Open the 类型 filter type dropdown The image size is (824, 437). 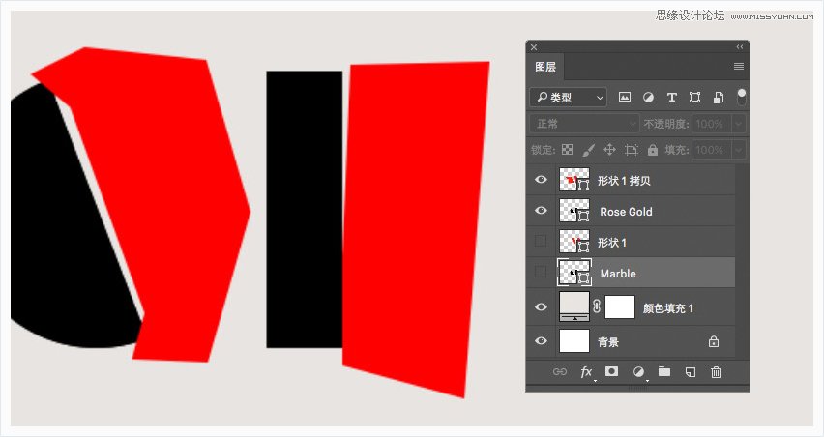pos(569,98)
